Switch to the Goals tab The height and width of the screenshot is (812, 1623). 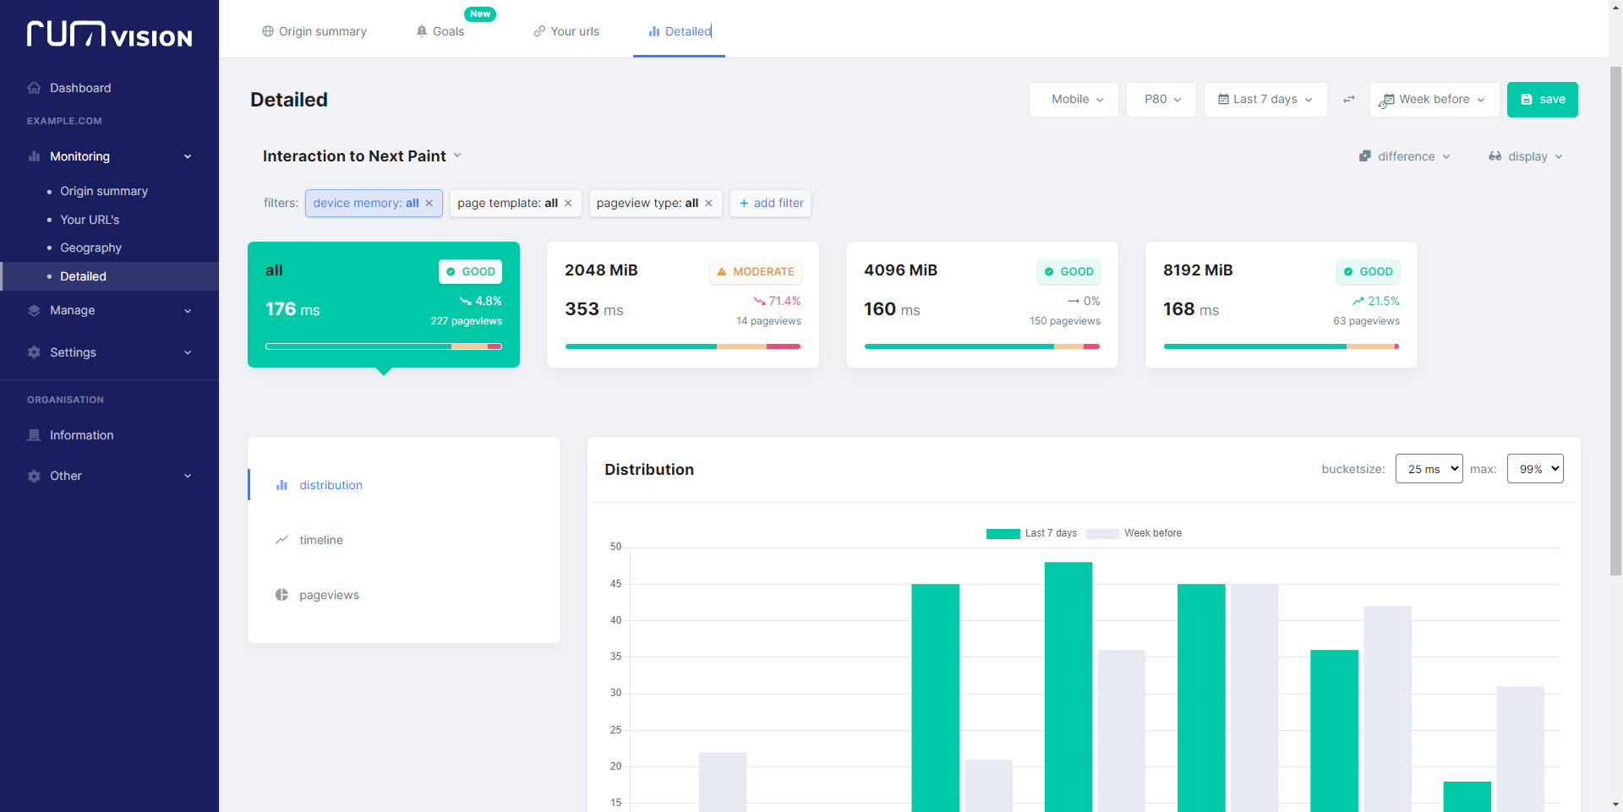[441, 31]
